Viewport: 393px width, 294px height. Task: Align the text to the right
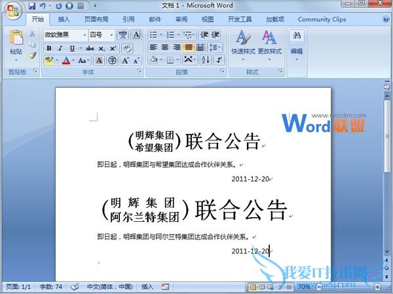[x=177, y=47]
